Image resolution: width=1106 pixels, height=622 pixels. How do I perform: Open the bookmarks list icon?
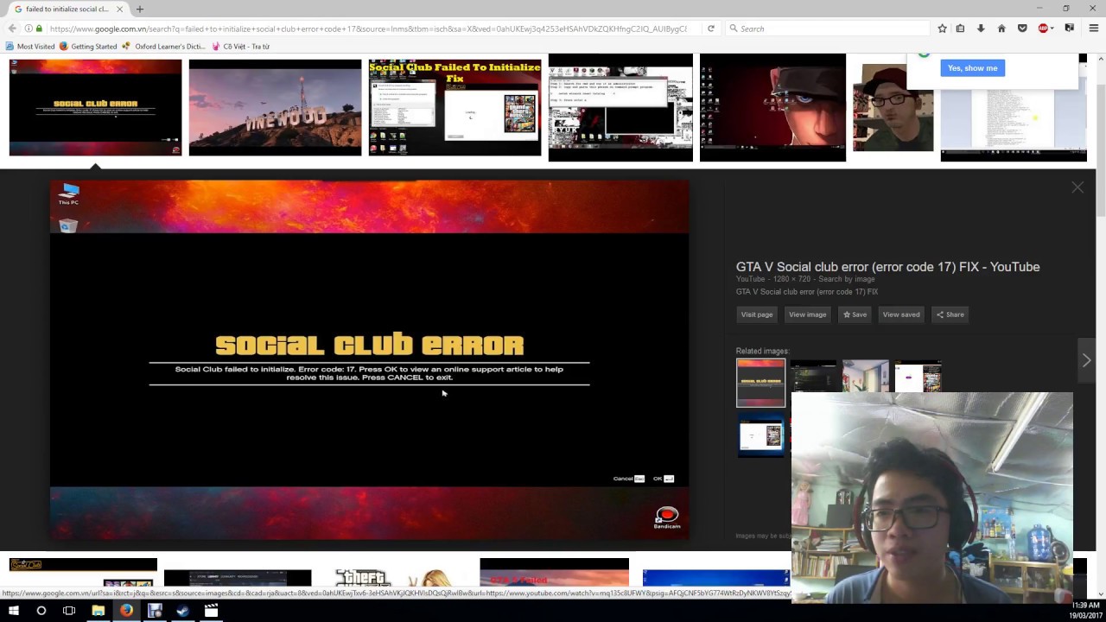tap(960, 29)
